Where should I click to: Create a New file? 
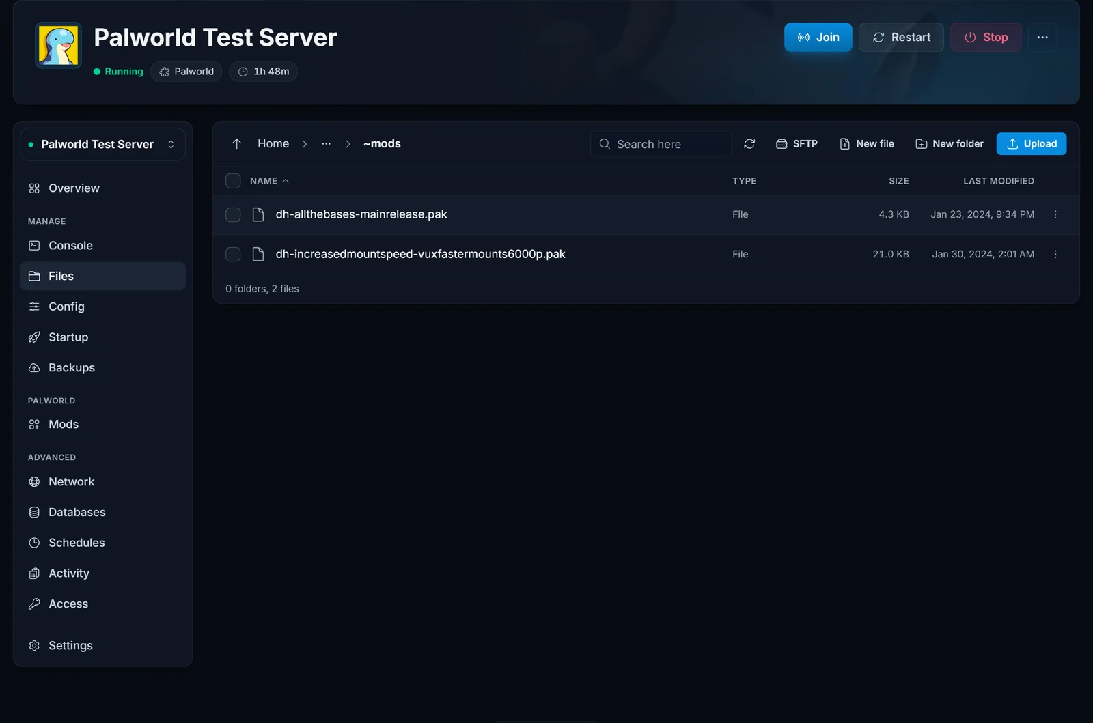pyautogui.click(x=866, y=143)
